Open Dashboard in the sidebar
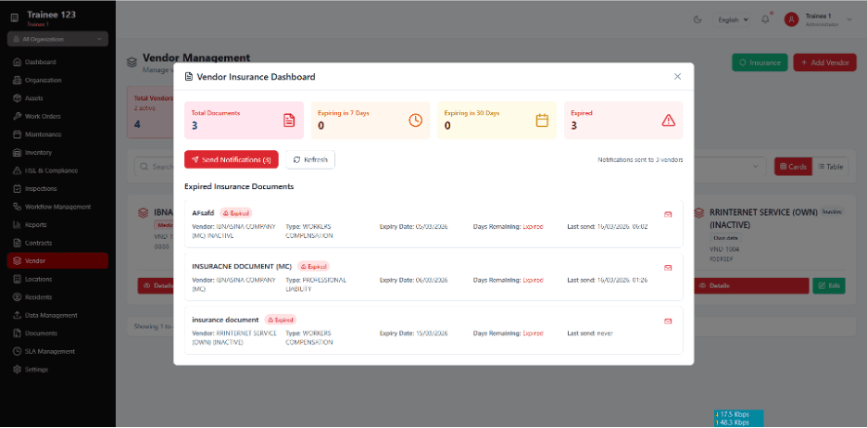Viewport: 867px width, 428px height. pyautogui.click(x=57, y=62)
